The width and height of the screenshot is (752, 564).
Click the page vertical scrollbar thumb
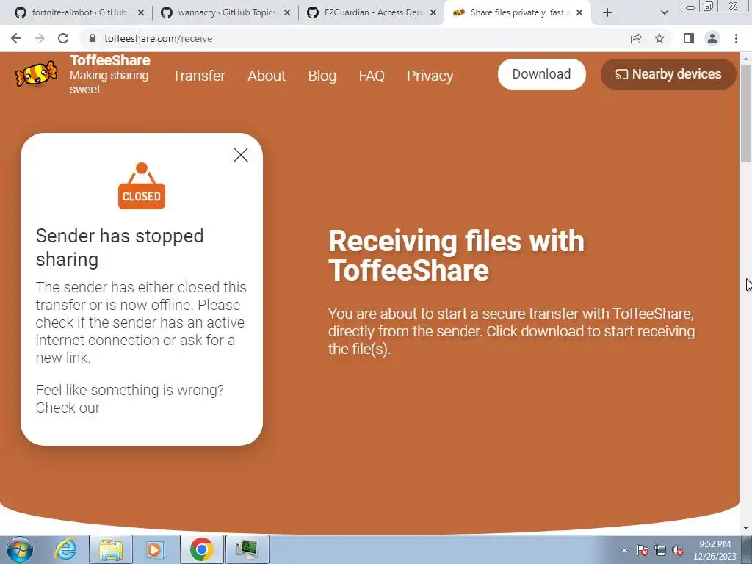(x=745, y=112)
